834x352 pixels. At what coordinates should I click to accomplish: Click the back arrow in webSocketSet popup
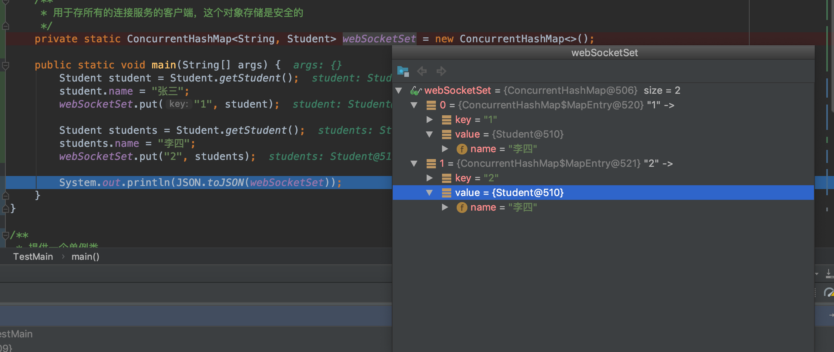(x=422, y=71)
